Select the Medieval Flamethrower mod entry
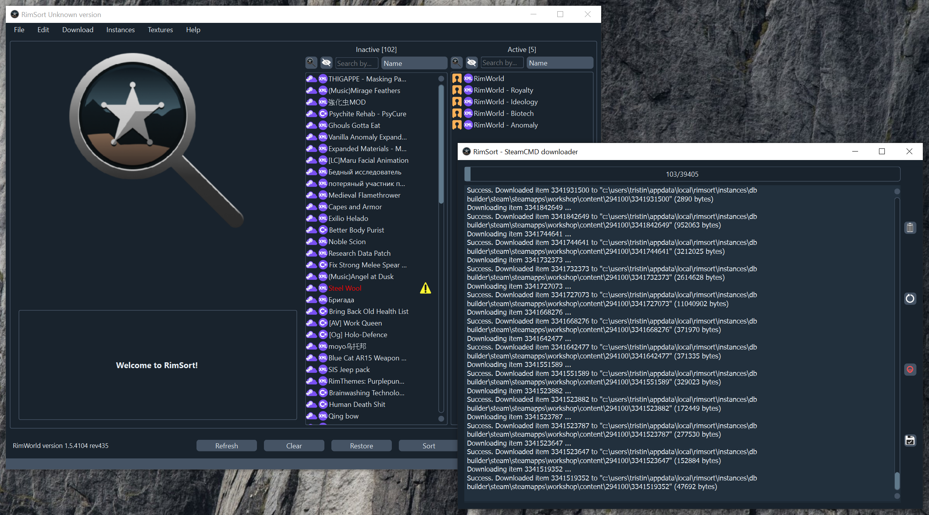Viewport: 929px width, 515px height. (x=364, y=195)
